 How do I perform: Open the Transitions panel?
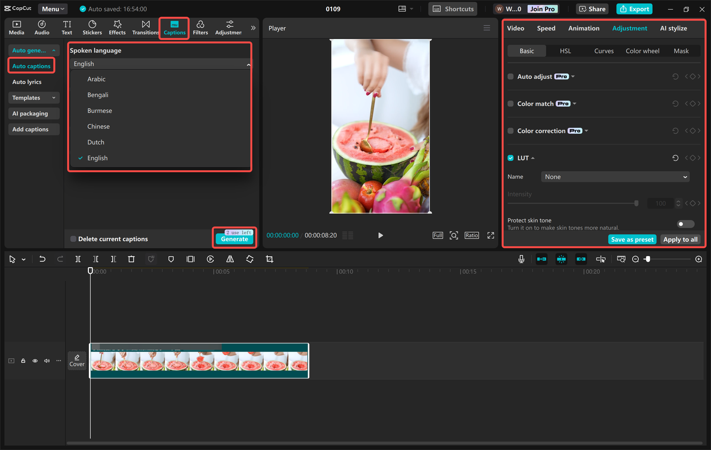[x=145, y=27]
